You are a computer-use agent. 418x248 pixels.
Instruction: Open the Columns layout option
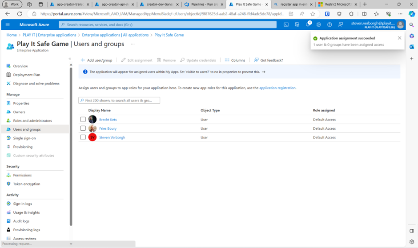(x=235, y=60)
